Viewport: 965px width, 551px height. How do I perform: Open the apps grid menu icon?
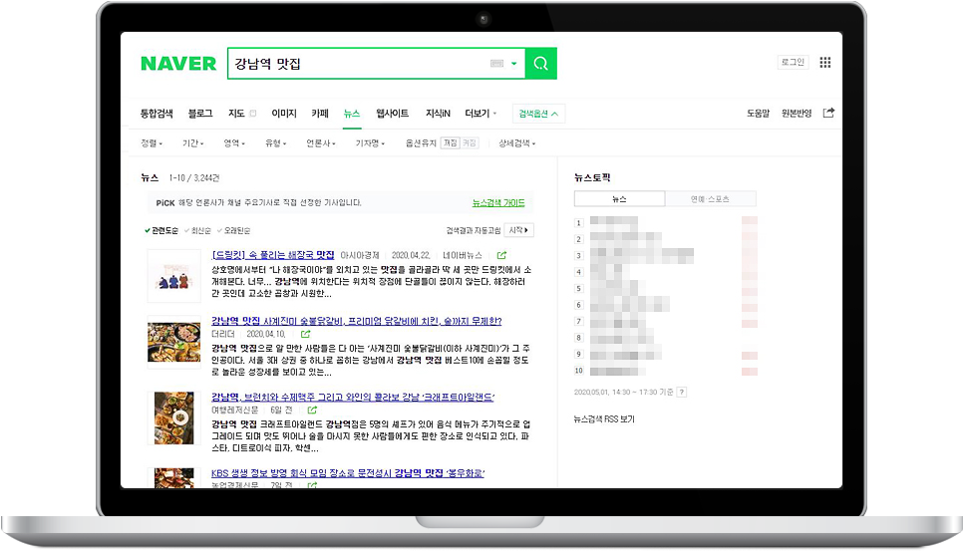point(825,62)
